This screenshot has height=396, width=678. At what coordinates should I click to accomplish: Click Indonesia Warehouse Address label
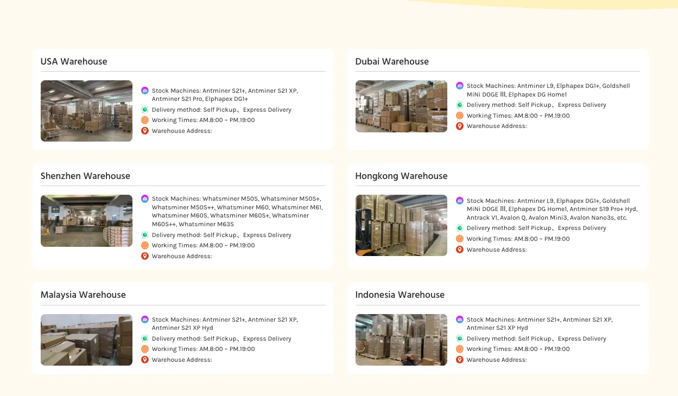coord(497,360)
